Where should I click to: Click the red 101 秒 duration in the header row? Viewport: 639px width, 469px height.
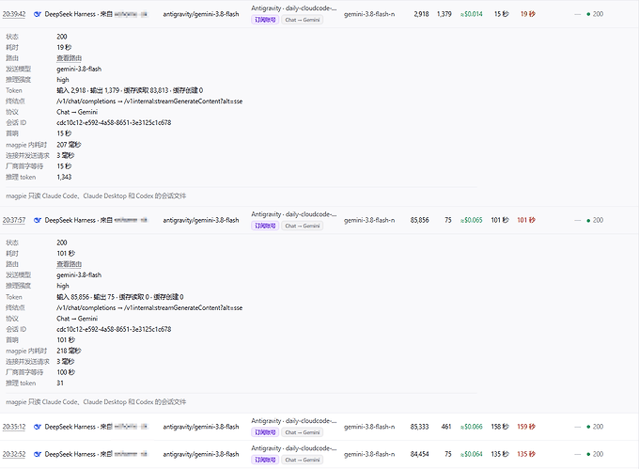pos(526,221)
